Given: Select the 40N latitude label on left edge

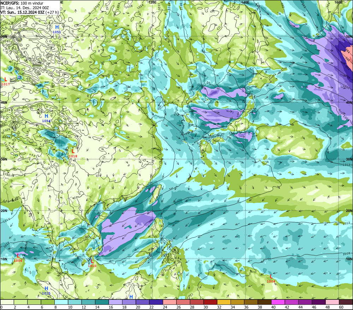Looking at the screenshot, I should 4,102.
